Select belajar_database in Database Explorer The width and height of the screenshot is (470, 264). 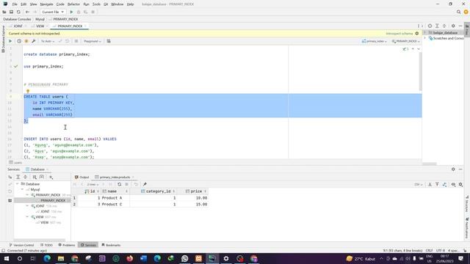[445, 32]
